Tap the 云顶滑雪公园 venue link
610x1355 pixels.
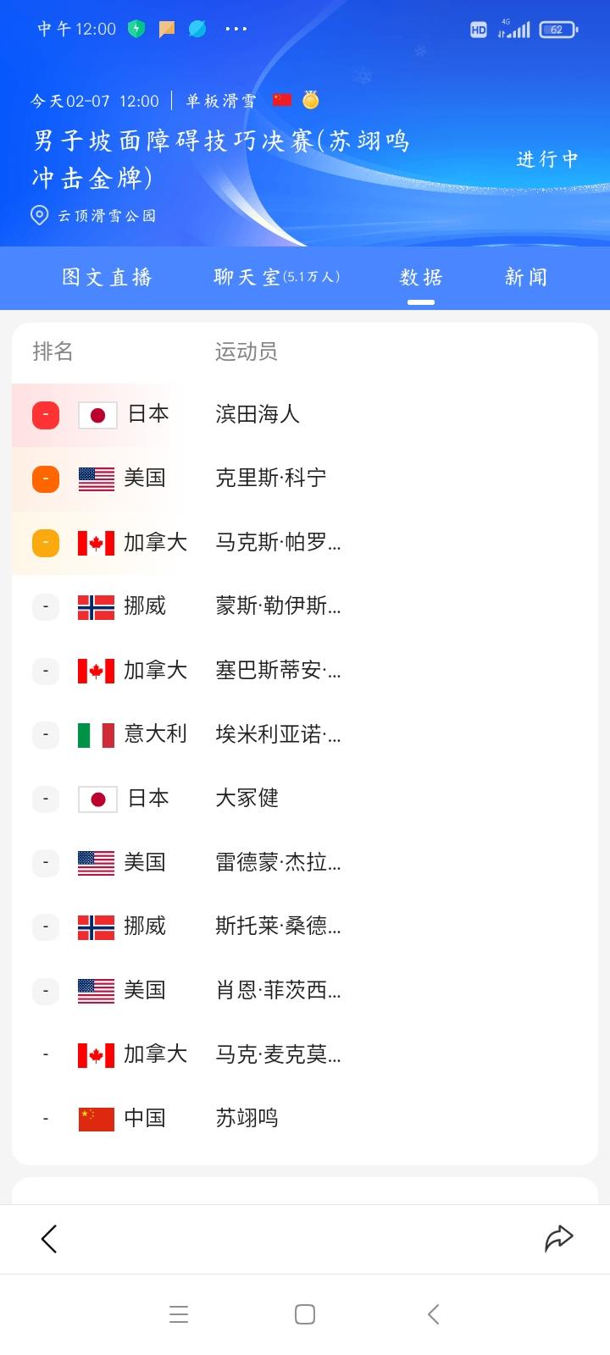tap(107, 216)
